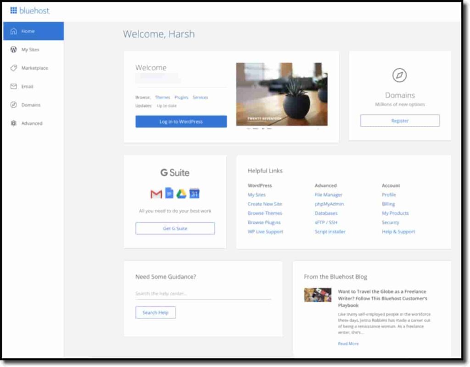Click the 'Welcome, Harsh' heading
Viewport: 470px width, 367px height.
pyautogui.click(x=159, y=34)
